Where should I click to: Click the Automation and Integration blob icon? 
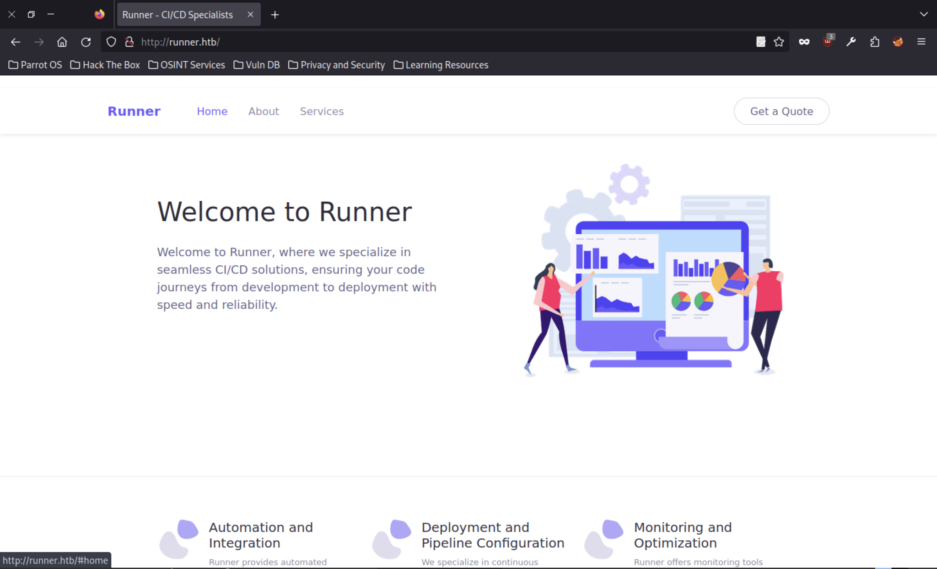pos(179,539)
